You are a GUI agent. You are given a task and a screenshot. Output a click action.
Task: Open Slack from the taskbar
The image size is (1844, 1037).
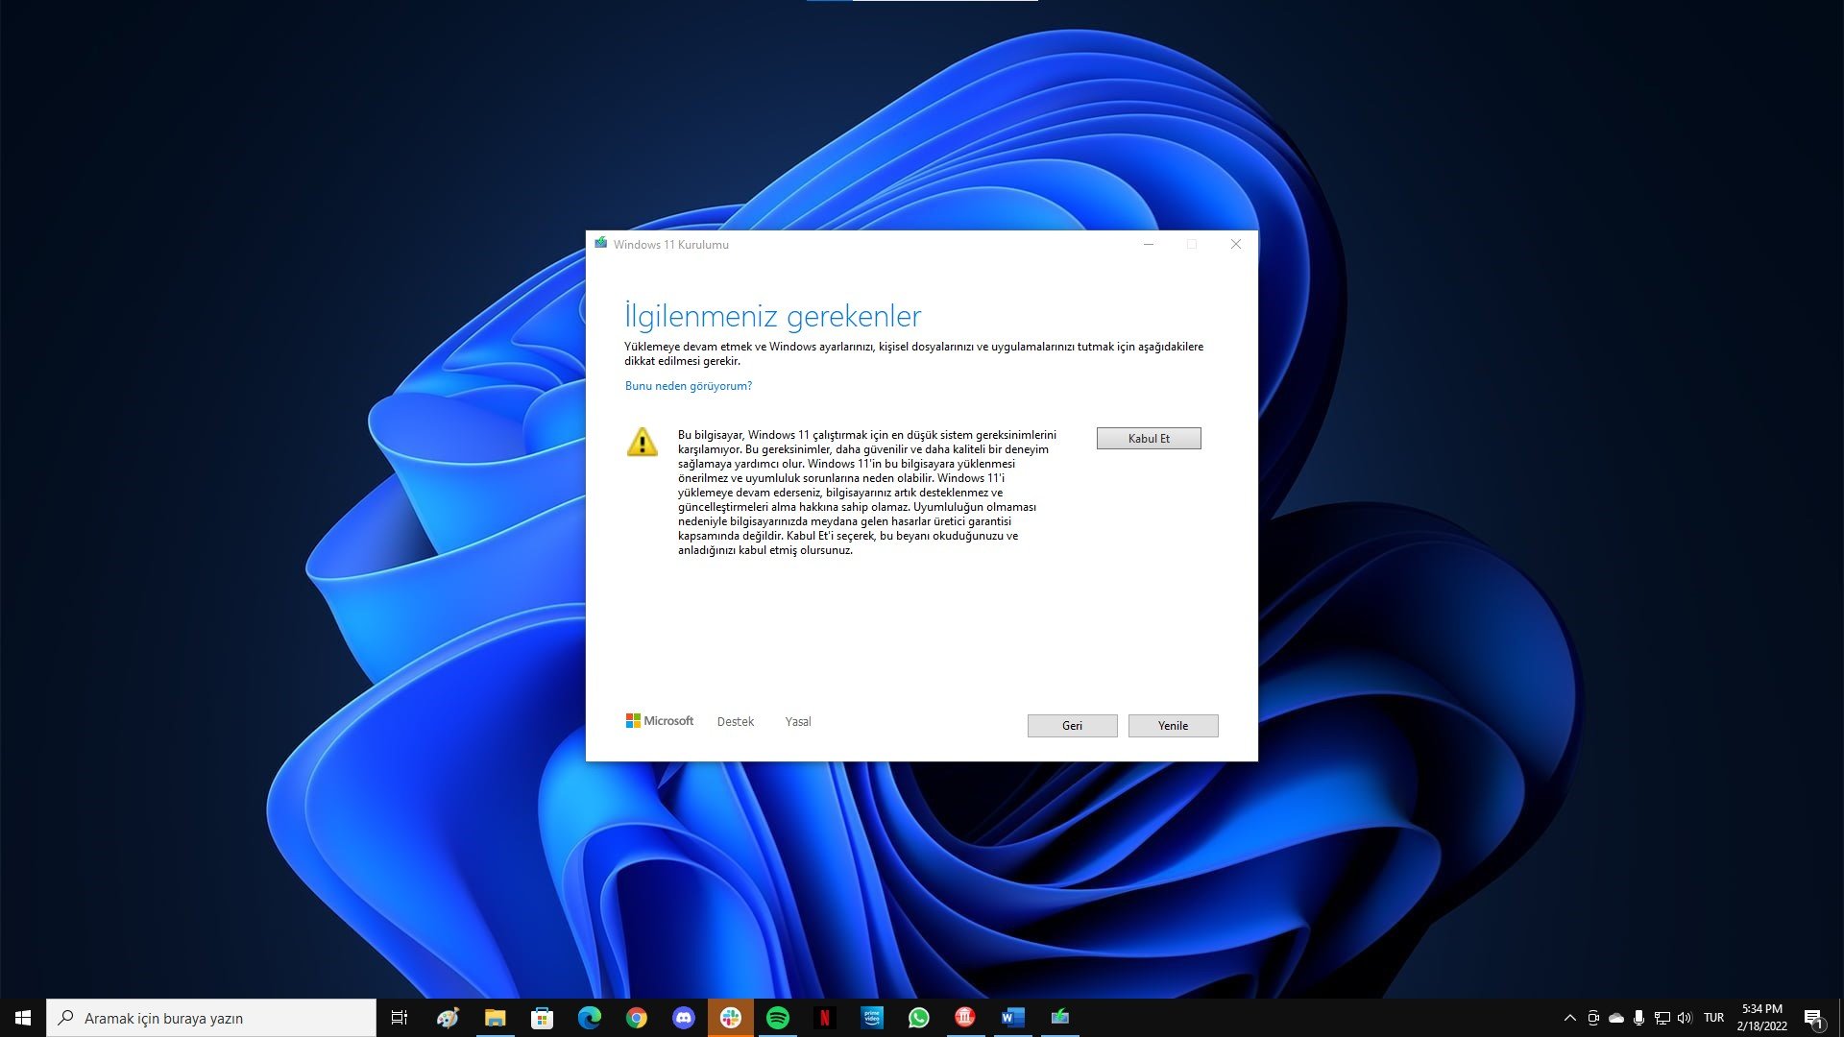click(x=731, y=1019)
